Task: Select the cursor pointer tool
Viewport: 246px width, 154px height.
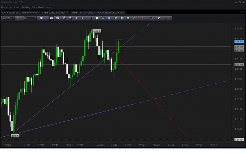Action: point(76,18)
